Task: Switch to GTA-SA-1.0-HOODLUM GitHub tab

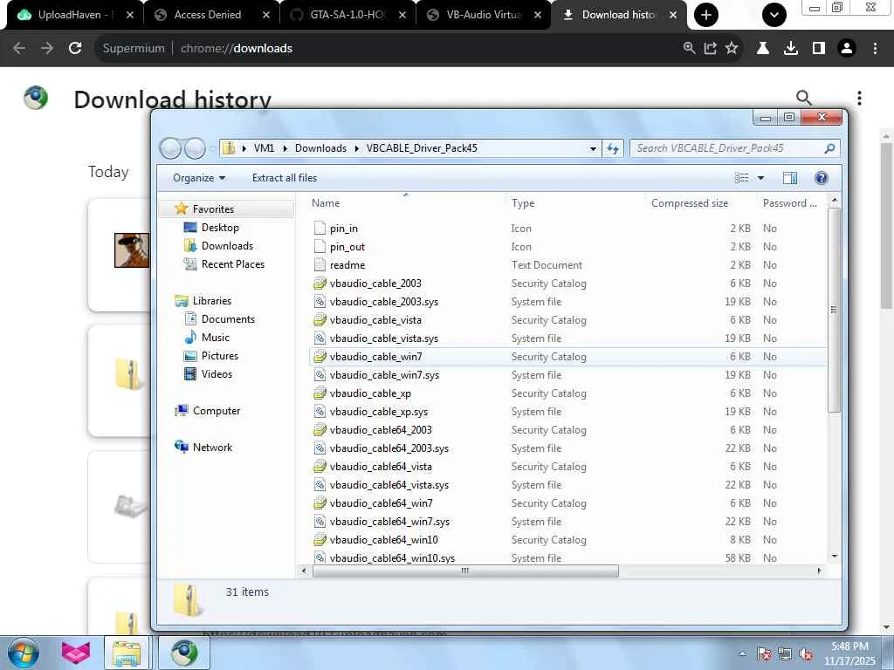Action: 347,15
